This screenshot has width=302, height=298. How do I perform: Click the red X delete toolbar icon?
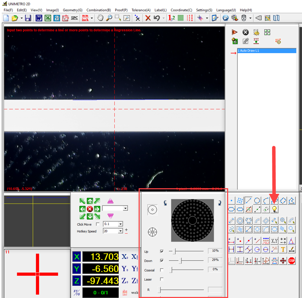pos(148,18)
